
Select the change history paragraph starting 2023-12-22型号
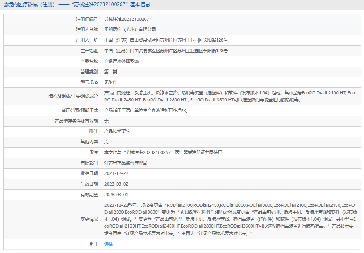231,219
